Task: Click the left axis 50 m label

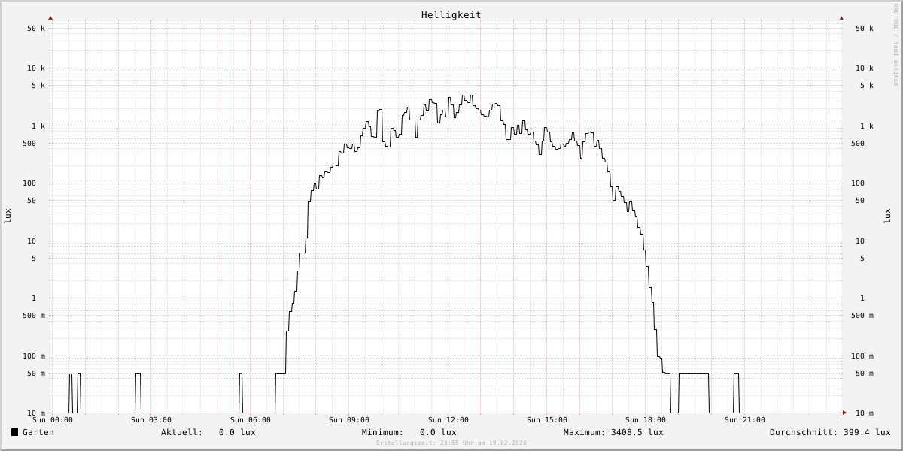Action: point(36,374)
